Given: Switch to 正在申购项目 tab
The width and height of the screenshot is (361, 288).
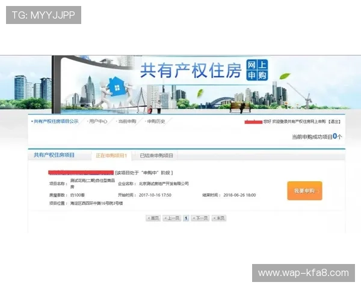Looking at the screenshot, I should tap(111, 155).
